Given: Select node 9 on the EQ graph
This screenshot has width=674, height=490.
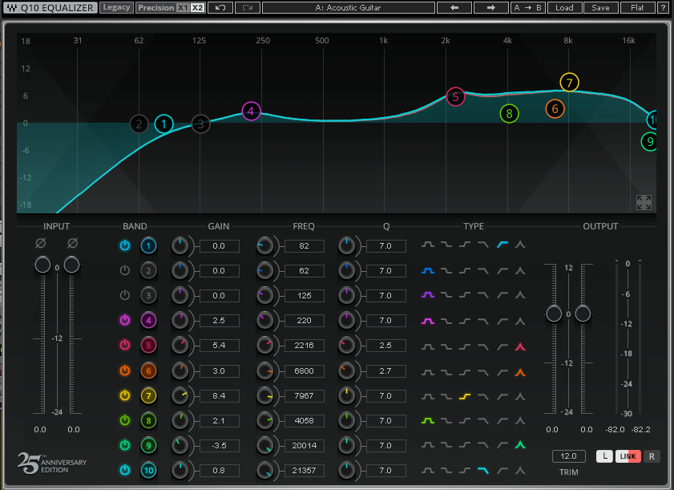Looking at the screenshot, I should point(649,141).
